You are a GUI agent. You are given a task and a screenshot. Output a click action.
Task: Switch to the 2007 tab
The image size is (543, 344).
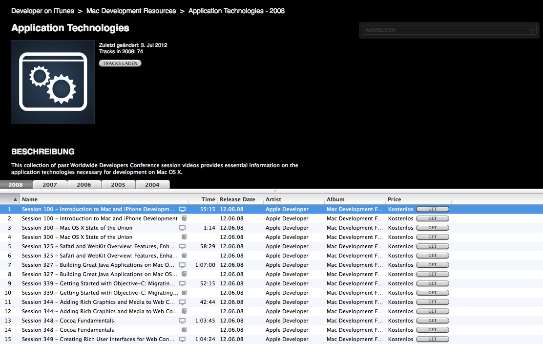coord(50,185)
